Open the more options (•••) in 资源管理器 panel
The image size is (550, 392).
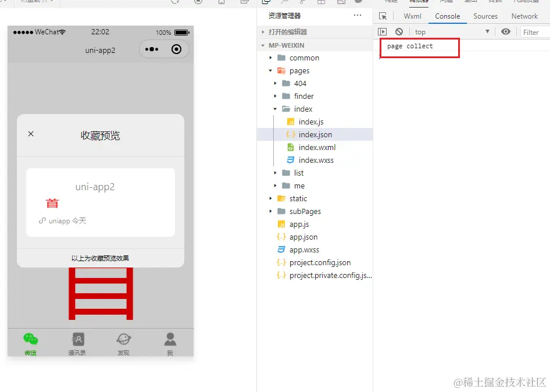click(357, 15)
